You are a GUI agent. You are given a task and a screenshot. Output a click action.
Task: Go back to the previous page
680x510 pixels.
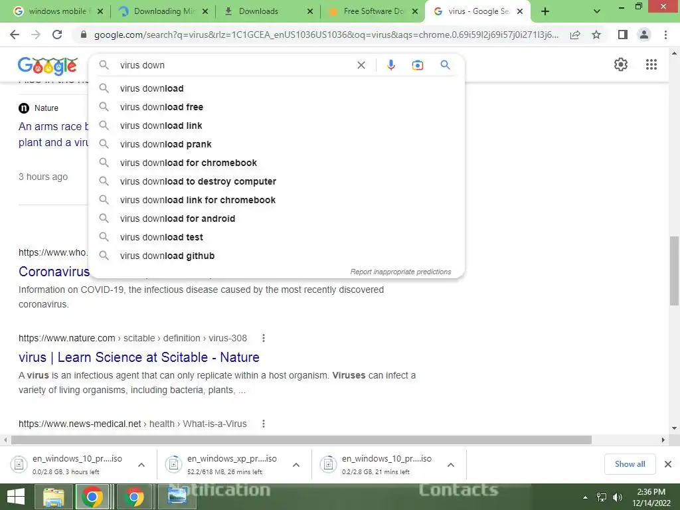click(x=15, y=35)
